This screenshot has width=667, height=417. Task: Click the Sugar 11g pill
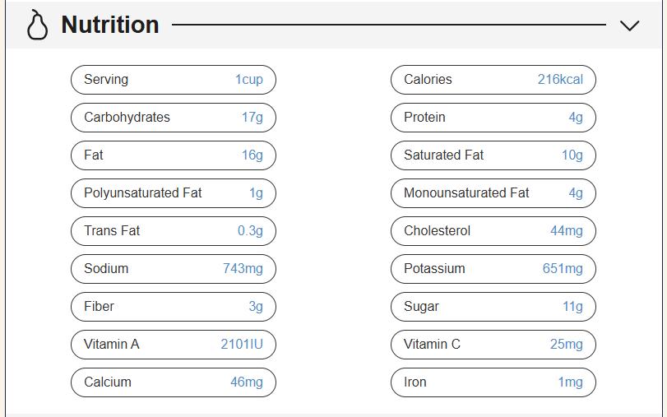click(493, 307)
